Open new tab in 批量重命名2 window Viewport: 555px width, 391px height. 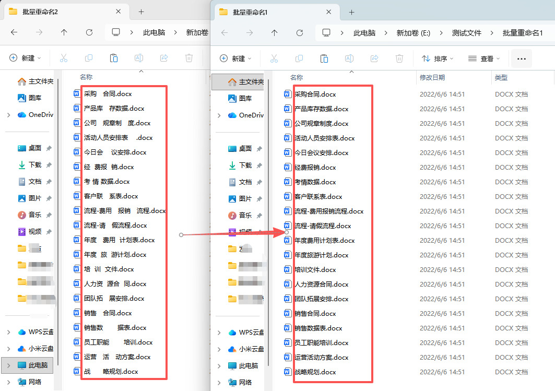point(141,12)
